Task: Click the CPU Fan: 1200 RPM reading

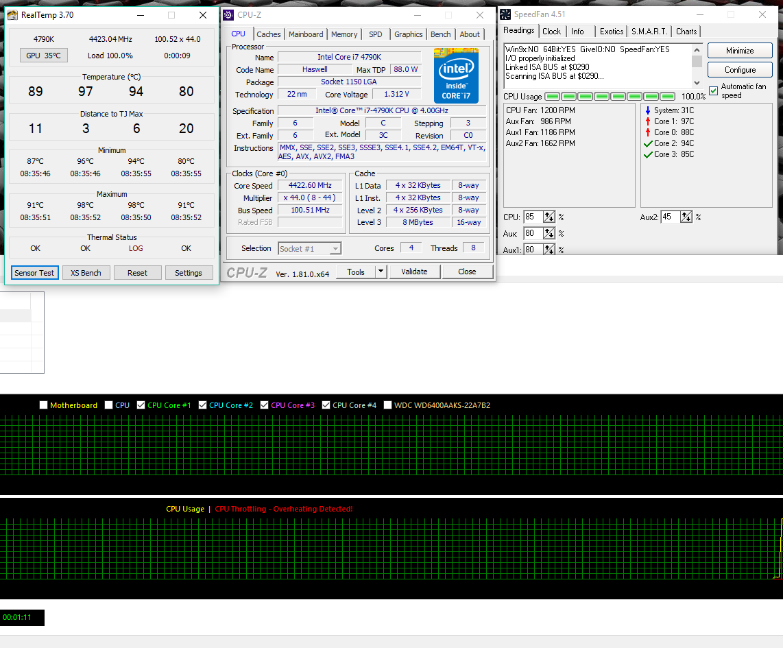Action: coord(540,110)
